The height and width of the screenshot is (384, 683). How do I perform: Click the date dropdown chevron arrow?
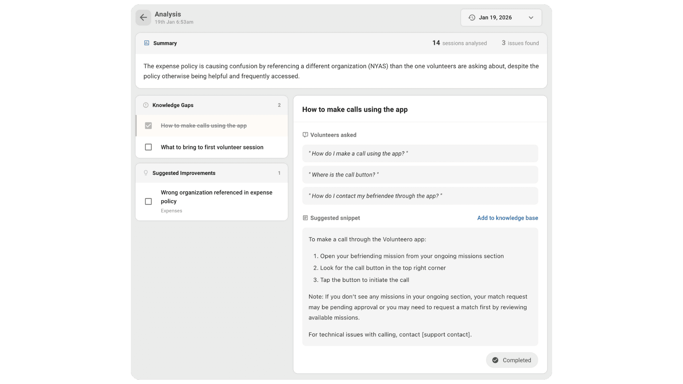coord(531,17)
